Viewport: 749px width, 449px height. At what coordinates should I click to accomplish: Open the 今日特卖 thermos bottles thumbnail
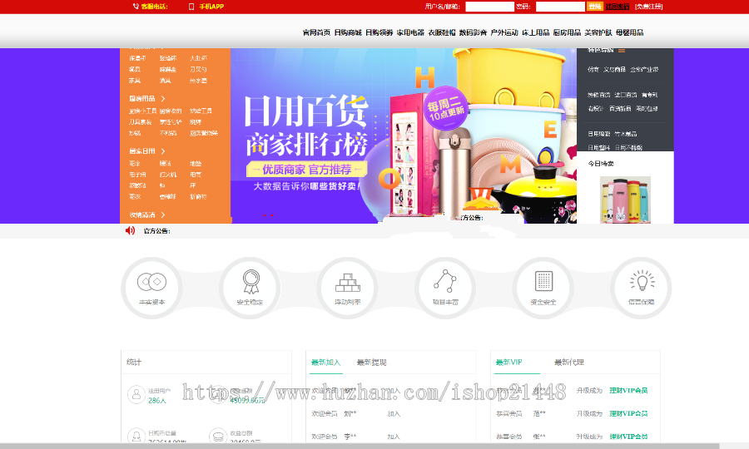pos(625,200)
